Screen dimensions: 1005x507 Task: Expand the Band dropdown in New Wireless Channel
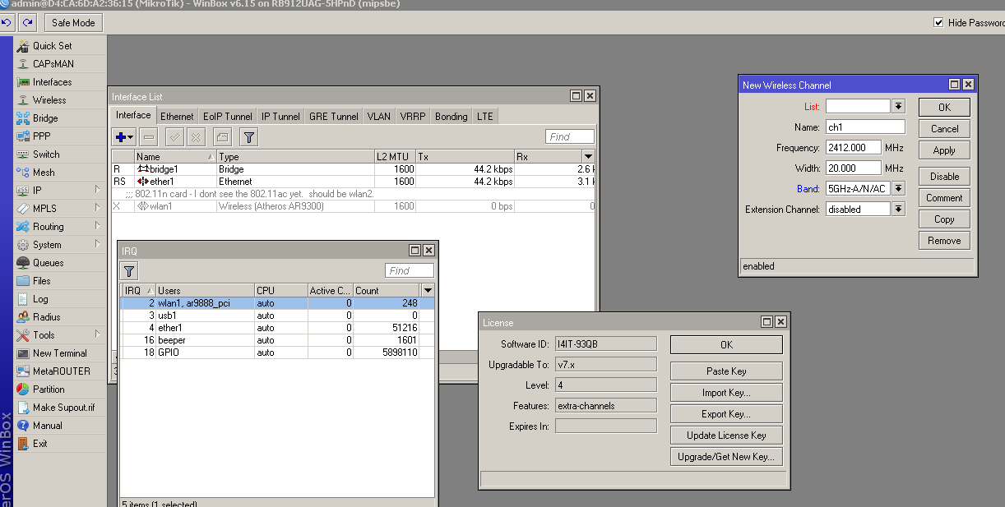899,189
